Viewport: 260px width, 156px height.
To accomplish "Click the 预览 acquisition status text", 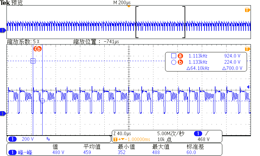I will [17, 3].
